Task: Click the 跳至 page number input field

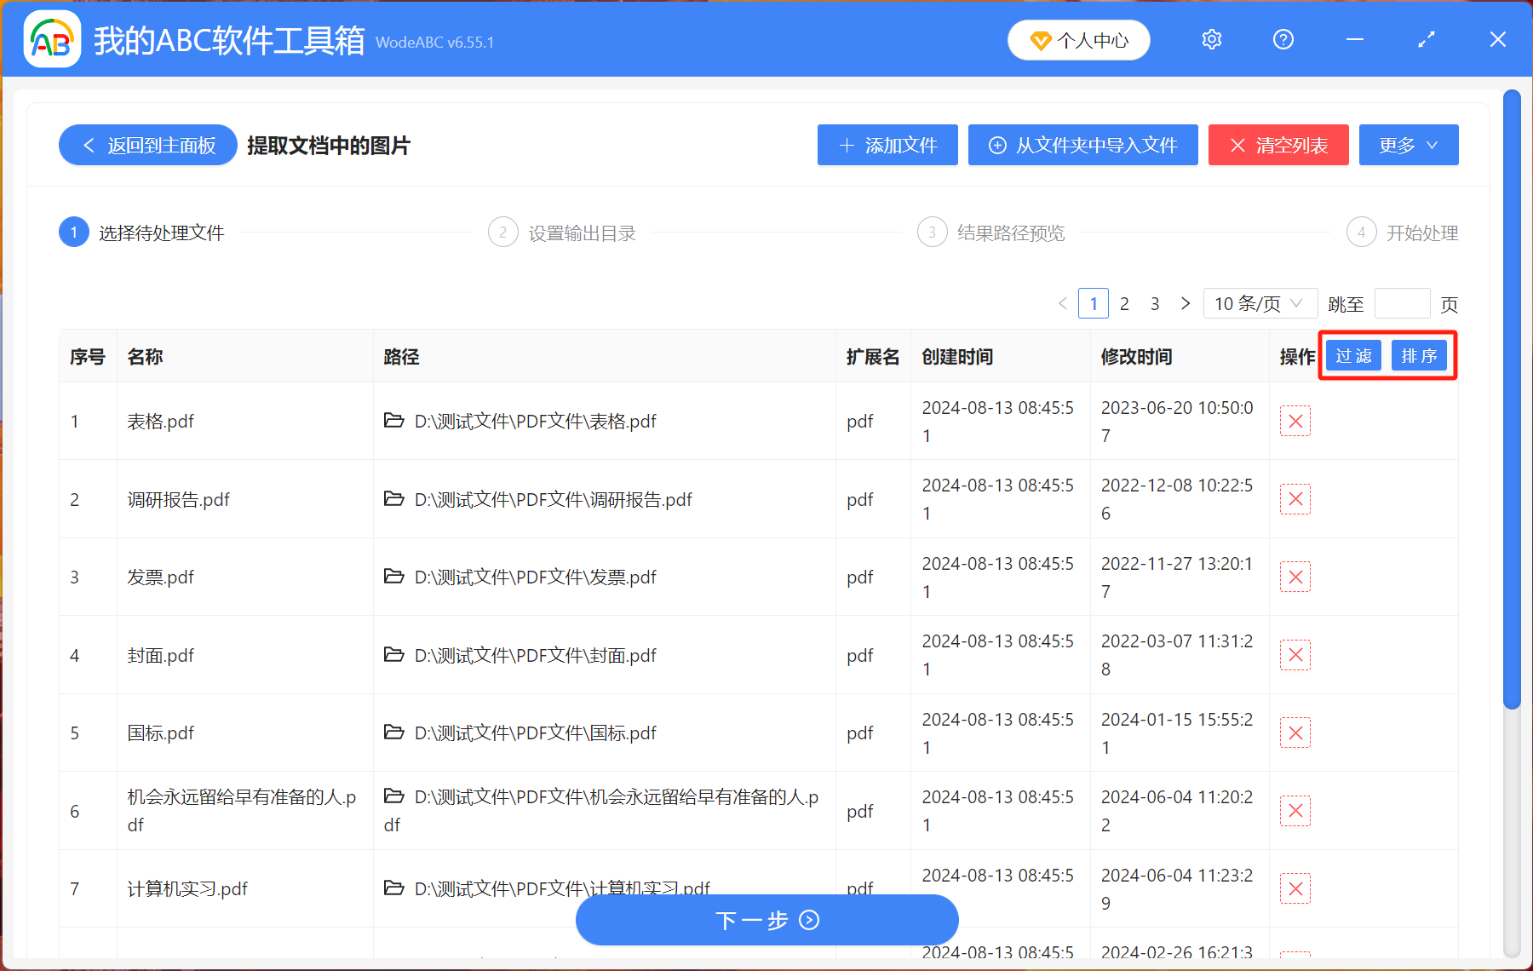Action: pos(1404,303)
